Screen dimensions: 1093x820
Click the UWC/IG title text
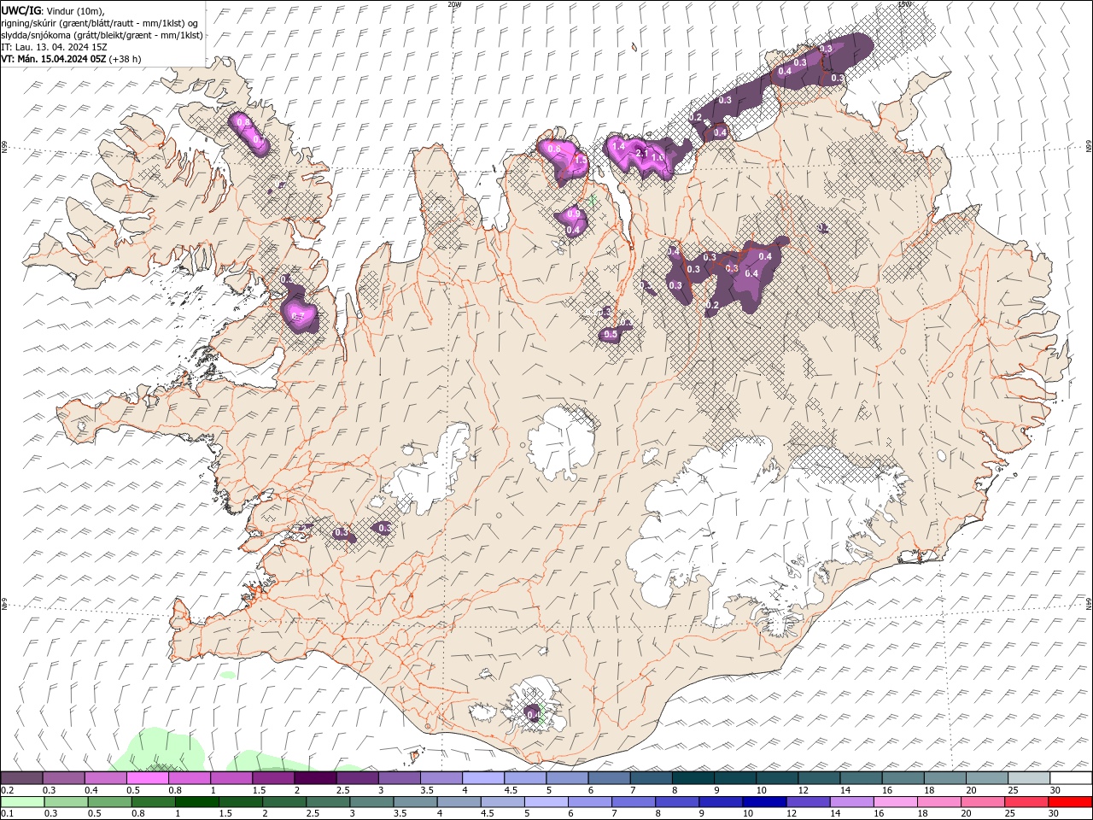(20, 9)
